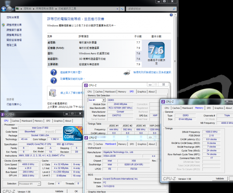Screen dimensions: 233x193
Task: Click the 4000.0 MHz Core Speed value
Action: coord(28,165)
